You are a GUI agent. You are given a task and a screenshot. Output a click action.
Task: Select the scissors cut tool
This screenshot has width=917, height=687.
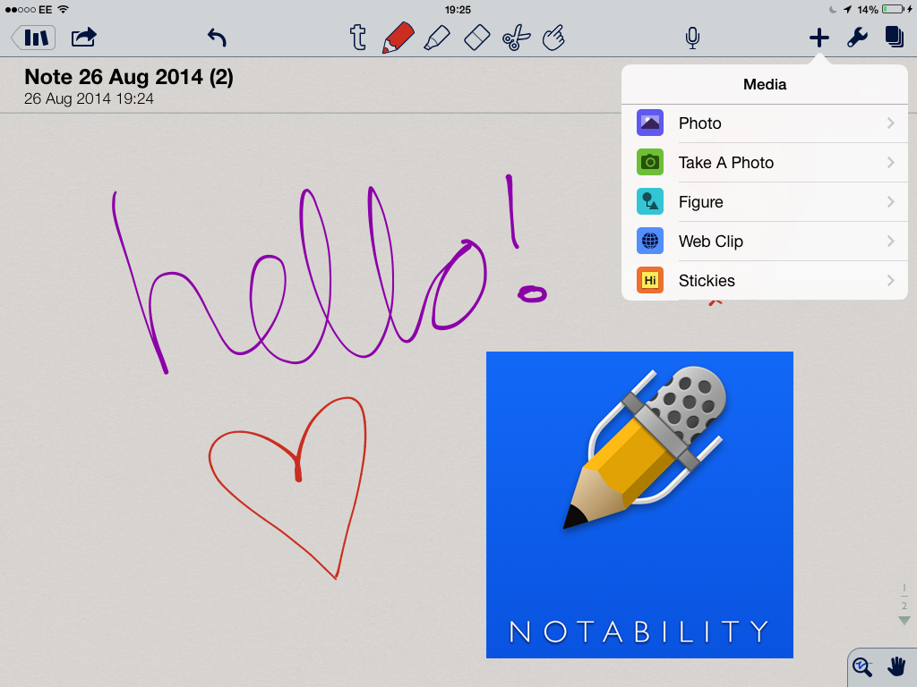(x=517, y=38)
